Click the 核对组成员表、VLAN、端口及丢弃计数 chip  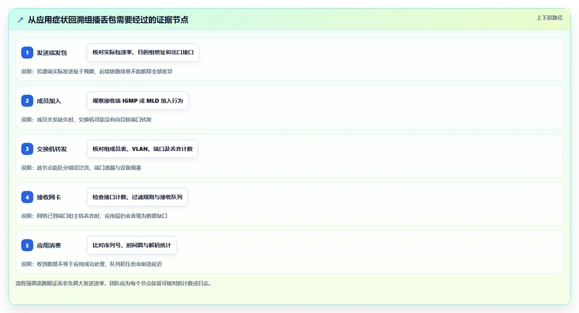tap(142, 149)
